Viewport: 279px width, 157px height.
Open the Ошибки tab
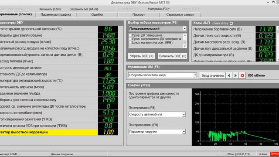point(97,14)
